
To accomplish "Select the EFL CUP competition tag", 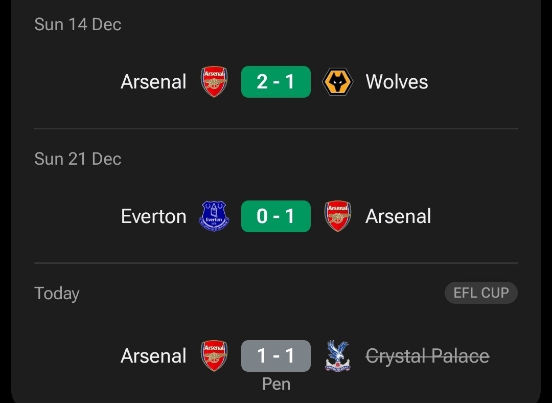I will coord(481,293).
